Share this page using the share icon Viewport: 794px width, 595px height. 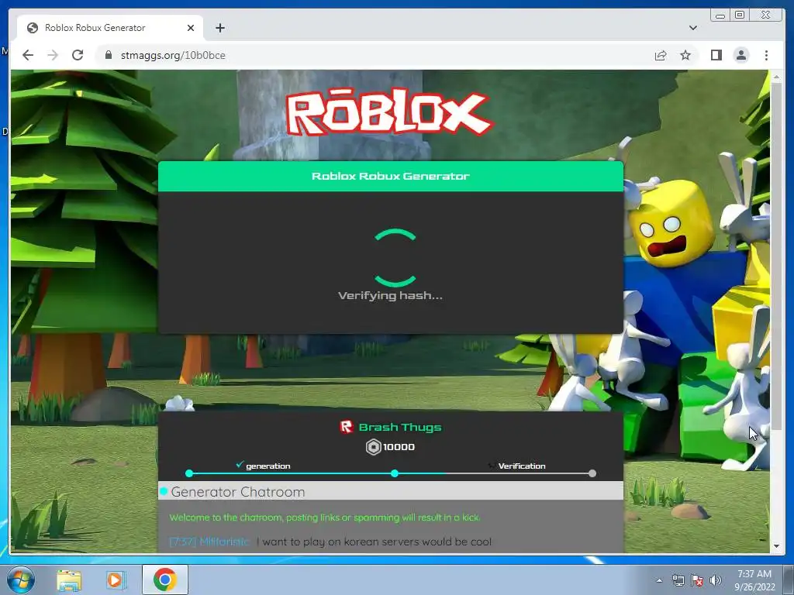click(x=661, y=55)
